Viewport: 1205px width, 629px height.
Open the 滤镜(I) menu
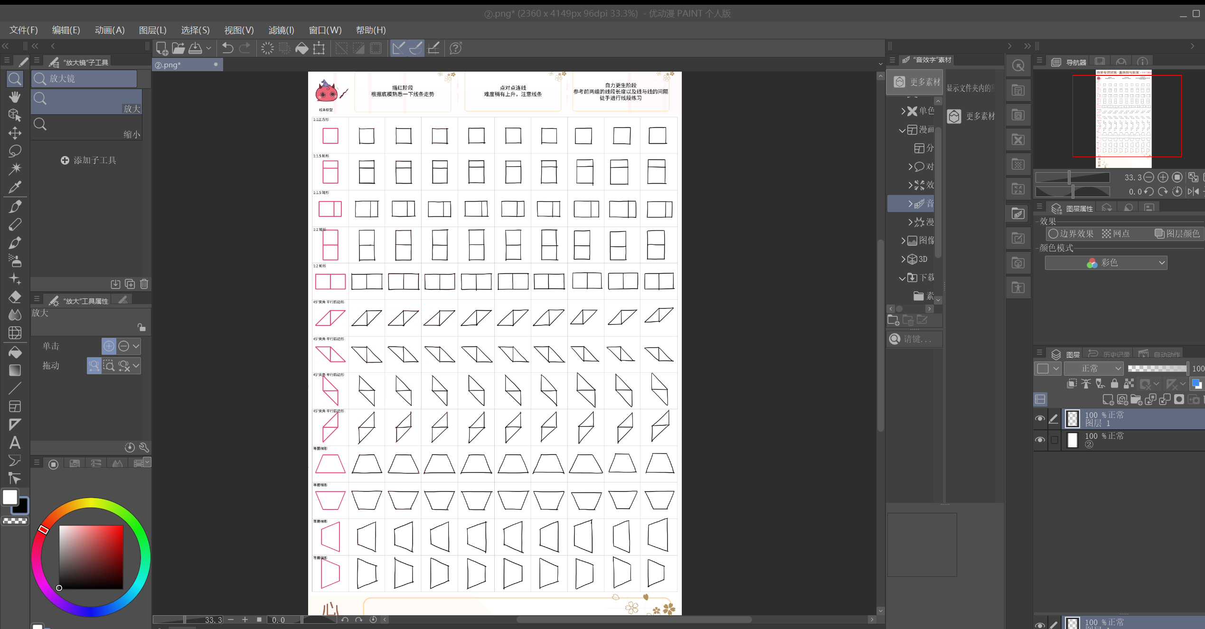click(x=281, y=30)
